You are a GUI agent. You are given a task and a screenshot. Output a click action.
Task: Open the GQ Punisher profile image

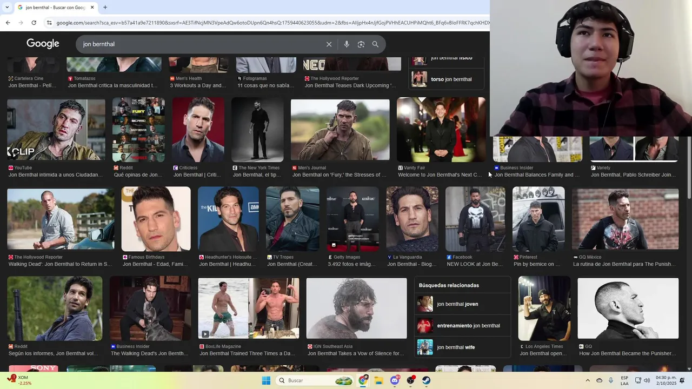(628, 308)
